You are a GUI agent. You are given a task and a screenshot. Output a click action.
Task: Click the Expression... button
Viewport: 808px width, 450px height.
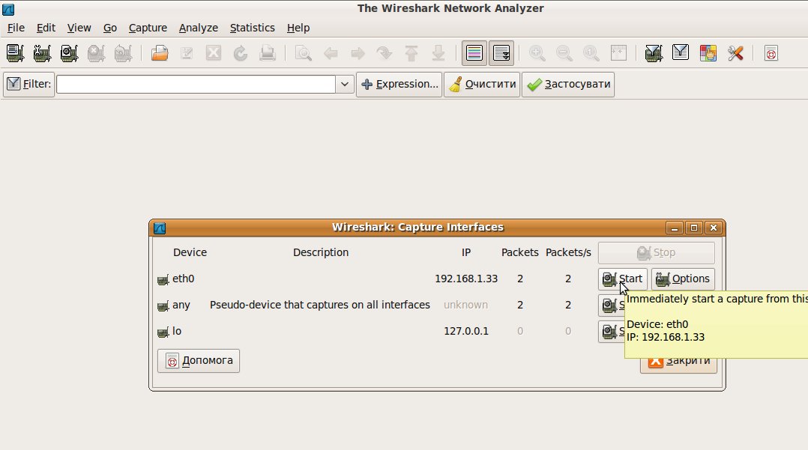tap(400, 84)
